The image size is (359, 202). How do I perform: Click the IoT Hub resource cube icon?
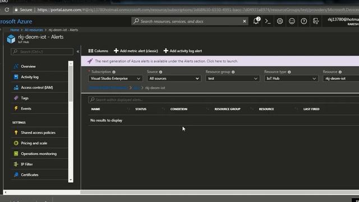coord(11,39)
